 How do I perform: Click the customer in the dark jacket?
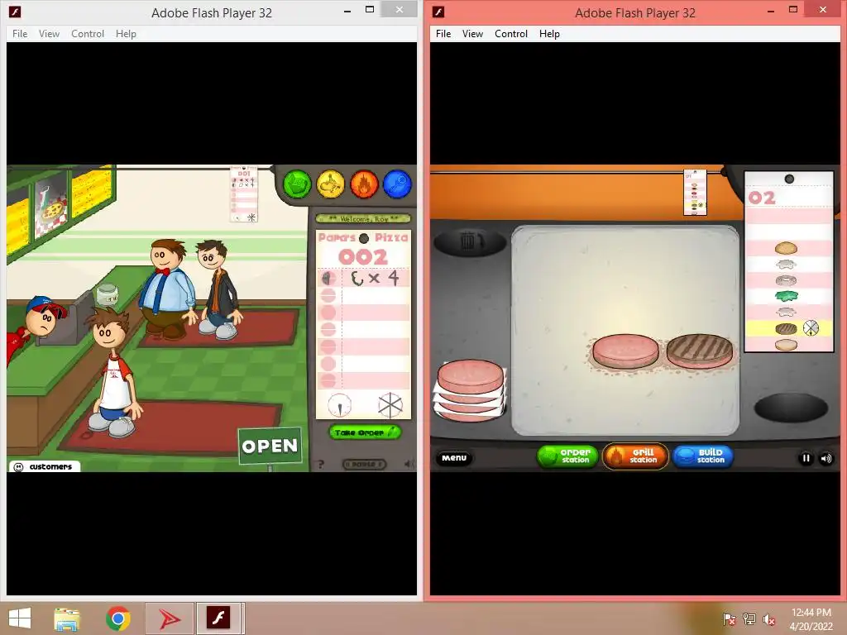(x=218, y=290)
